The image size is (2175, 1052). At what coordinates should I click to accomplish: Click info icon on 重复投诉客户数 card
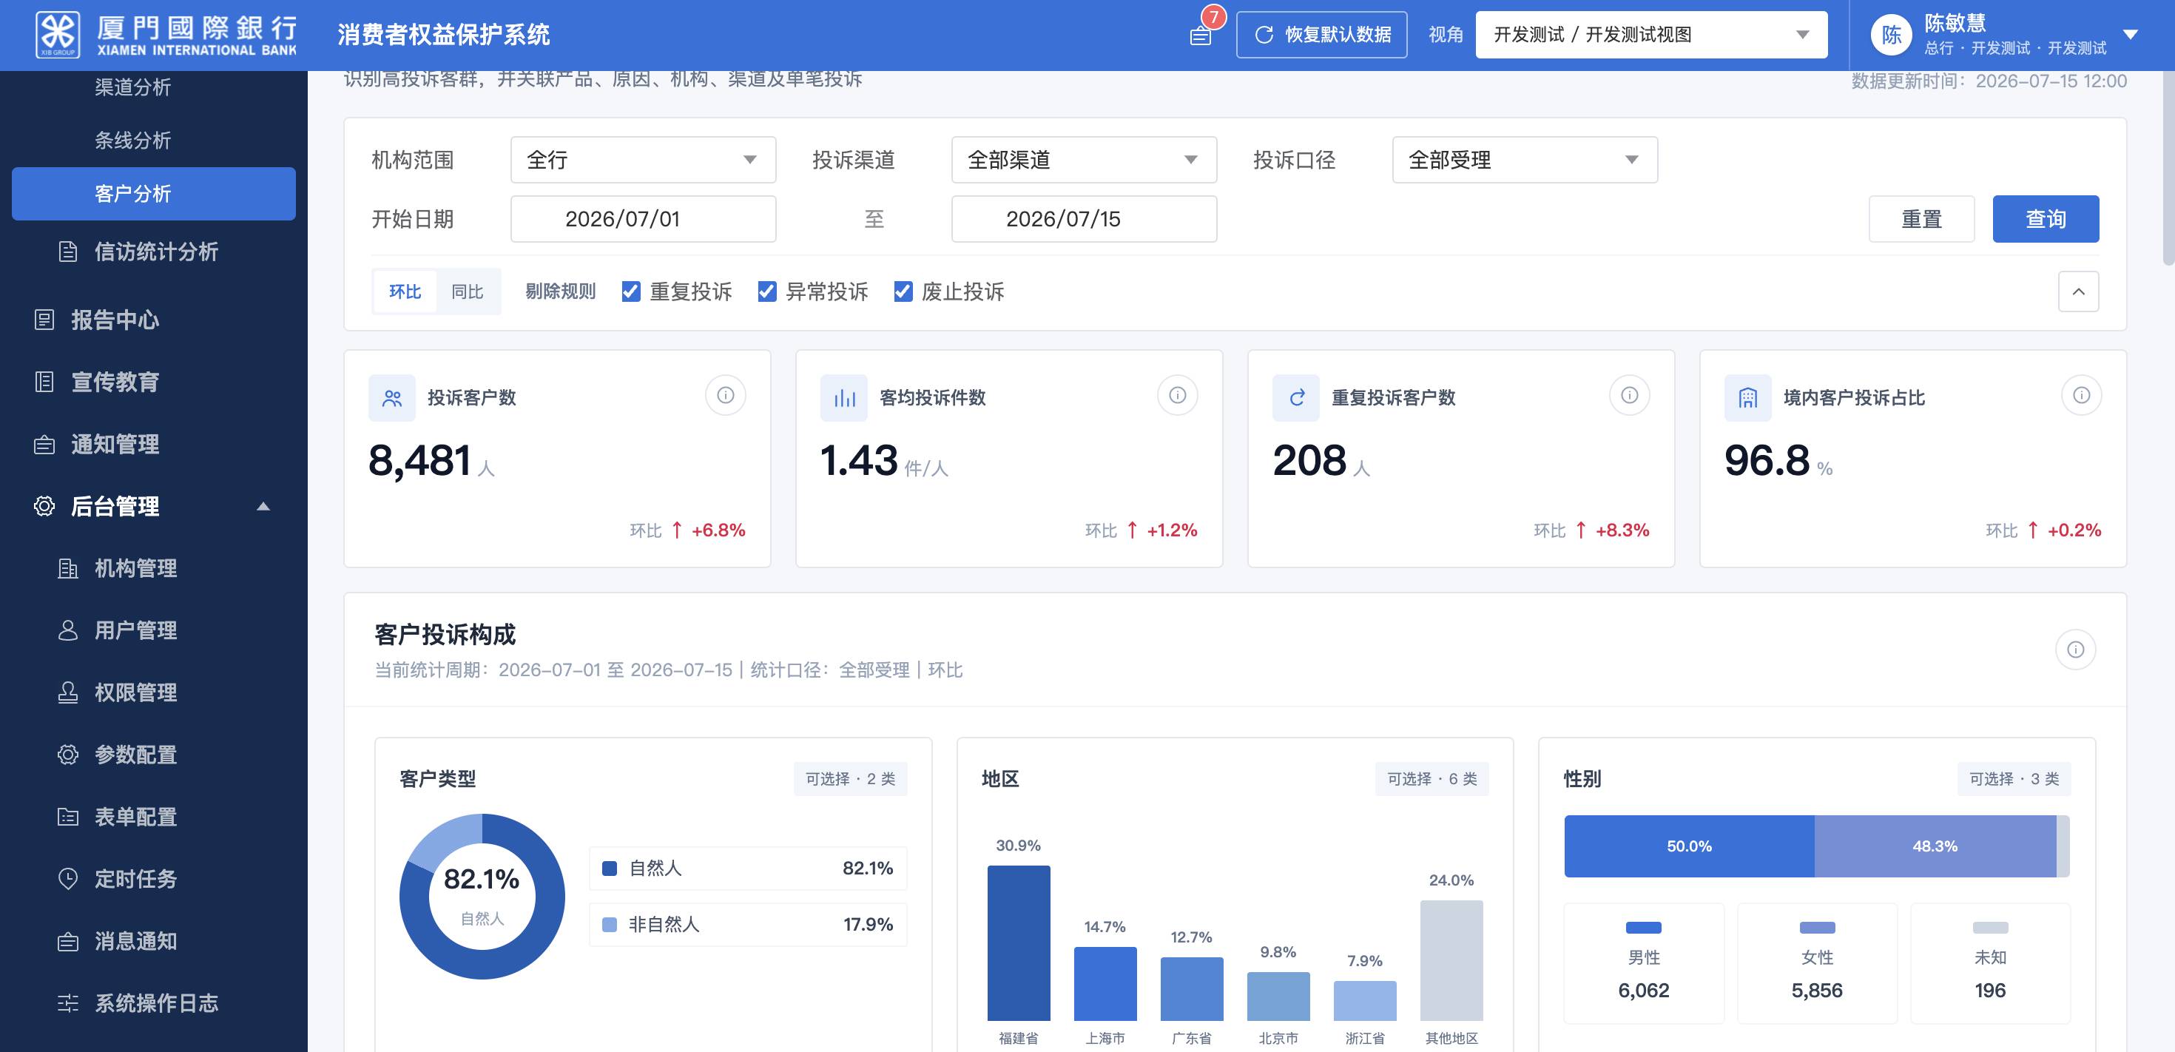point(1630,395)
